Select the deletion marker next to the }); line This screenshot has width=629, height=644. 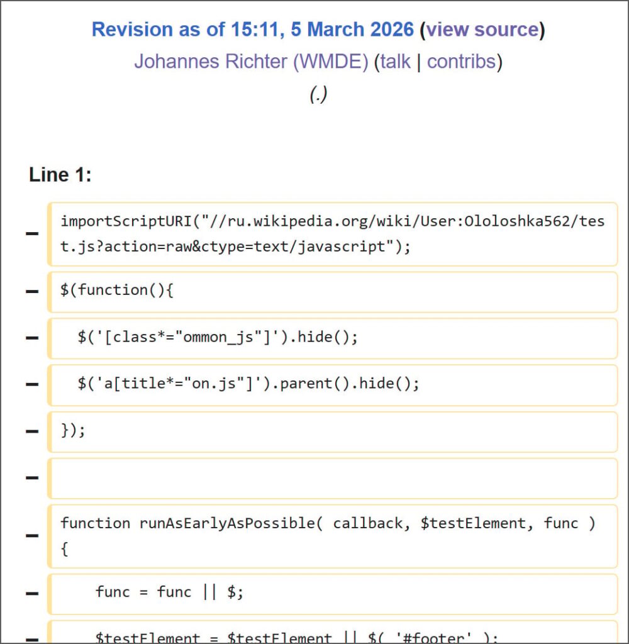pyautogui.click(x=31, y=431)
